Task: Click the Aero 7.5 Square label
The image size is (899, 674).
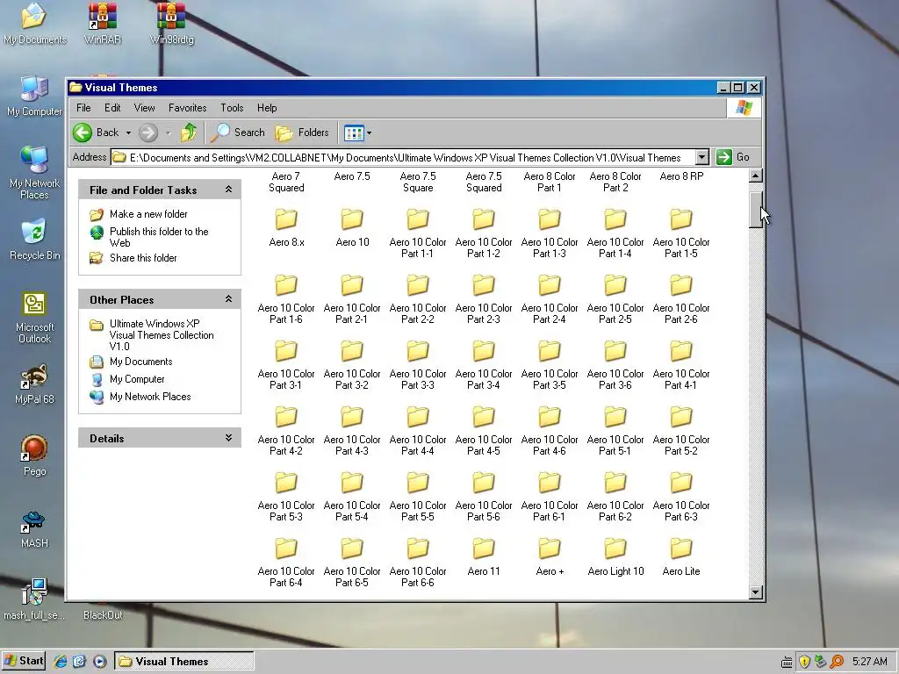Action: coord(417,182)
